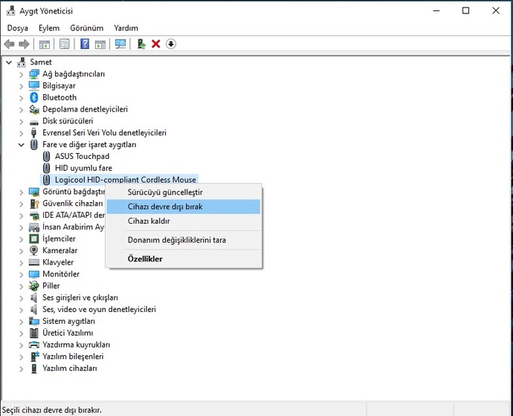This screenshot has height=416, width=513.
Task: Select the Piller row label
Action: click(51, 285)
